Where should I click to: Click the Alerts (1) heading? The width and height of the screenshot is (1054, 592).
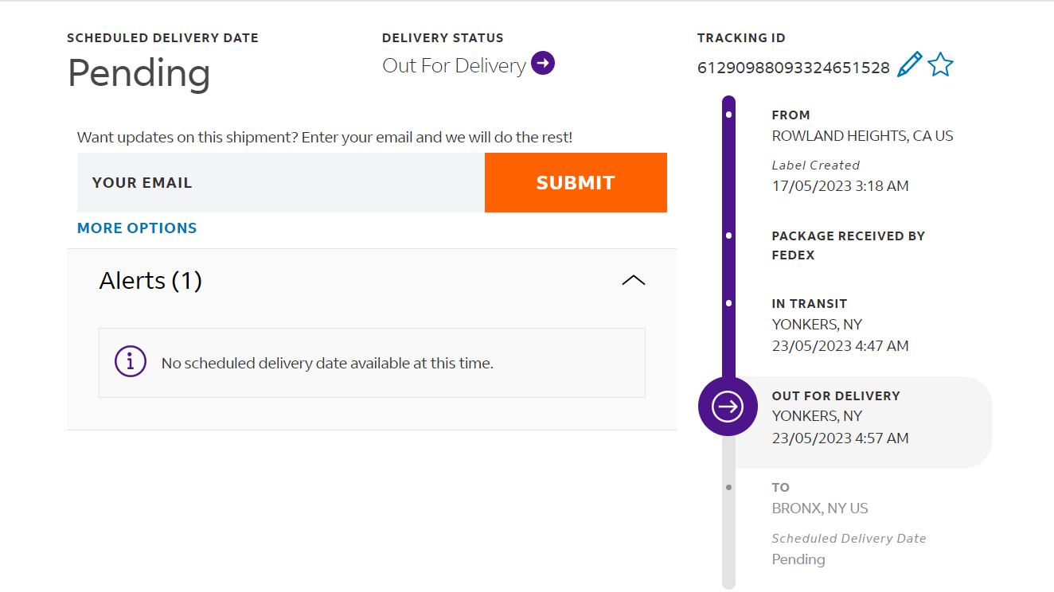[x=150, y=281]
